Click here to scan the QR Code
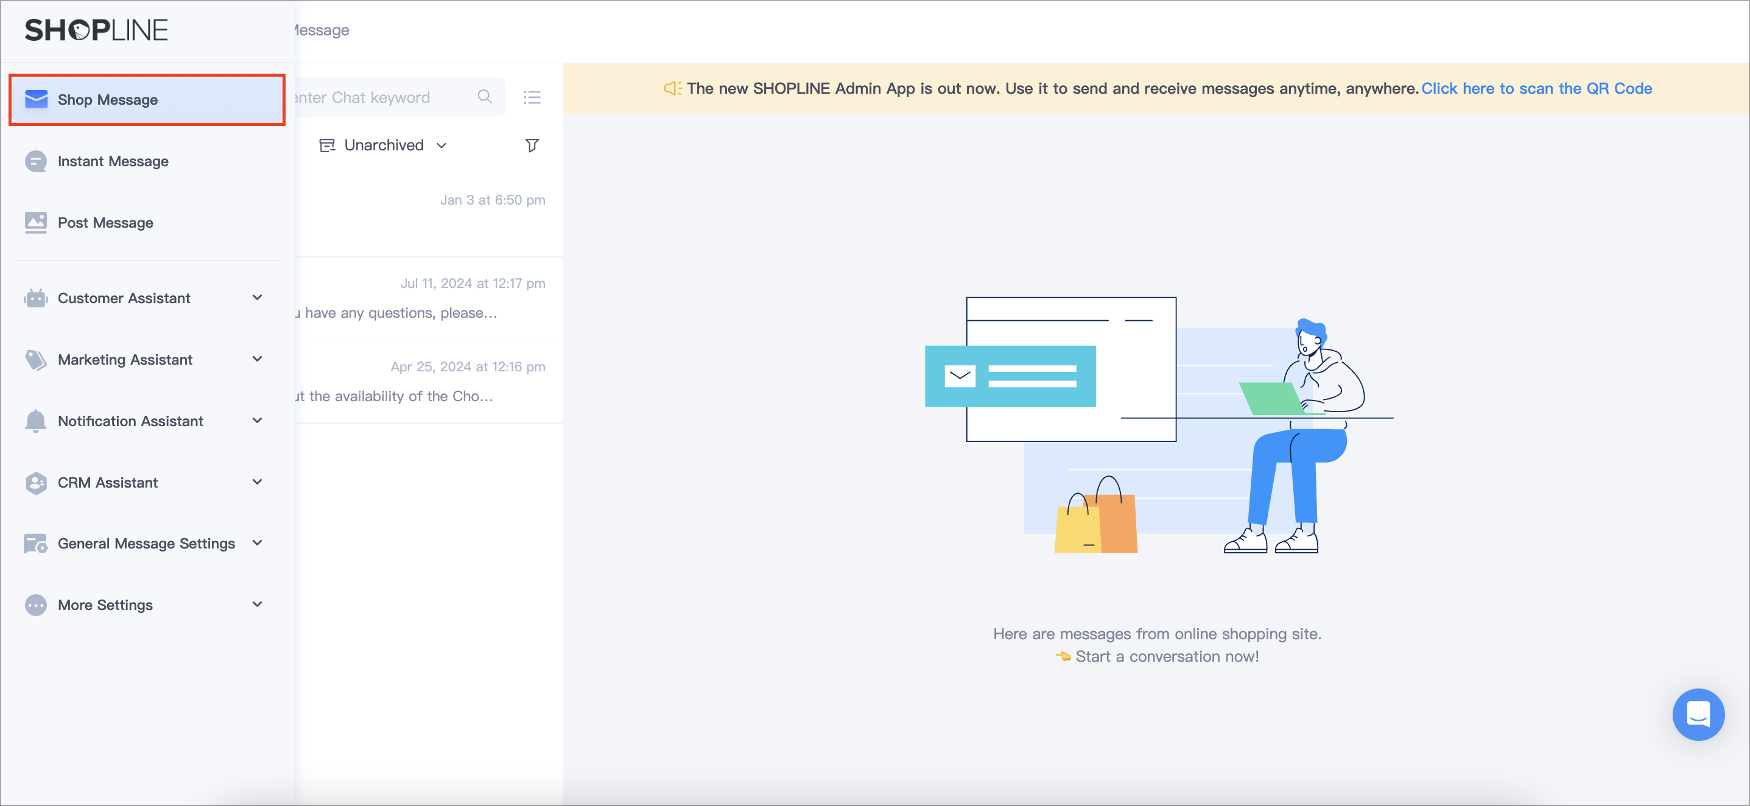 click(1537, 88)
